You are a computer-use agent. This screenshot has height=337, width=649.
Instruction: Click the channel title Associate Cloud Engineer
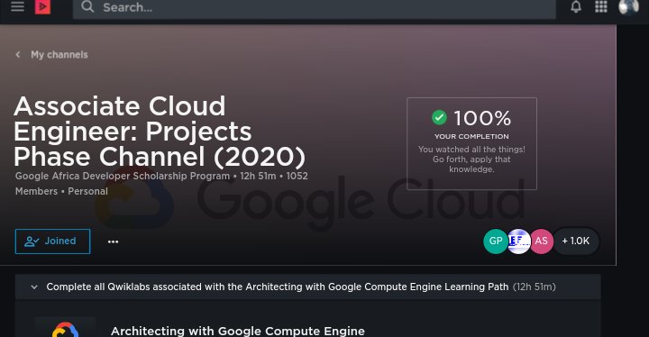[160, 132]
